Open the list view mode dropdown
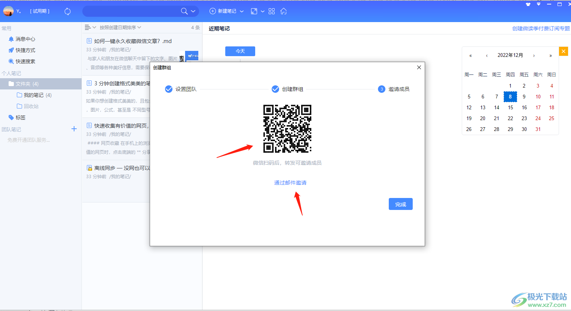Viewport: 571px width, 311px height. [x=90, y=27]
